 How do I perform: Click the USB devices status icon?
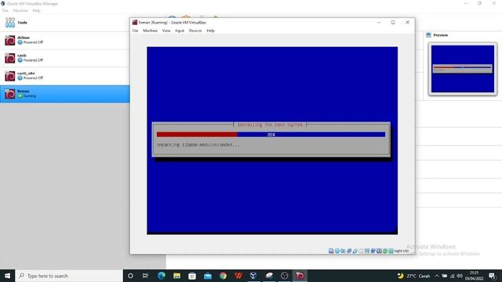[355, 251]
